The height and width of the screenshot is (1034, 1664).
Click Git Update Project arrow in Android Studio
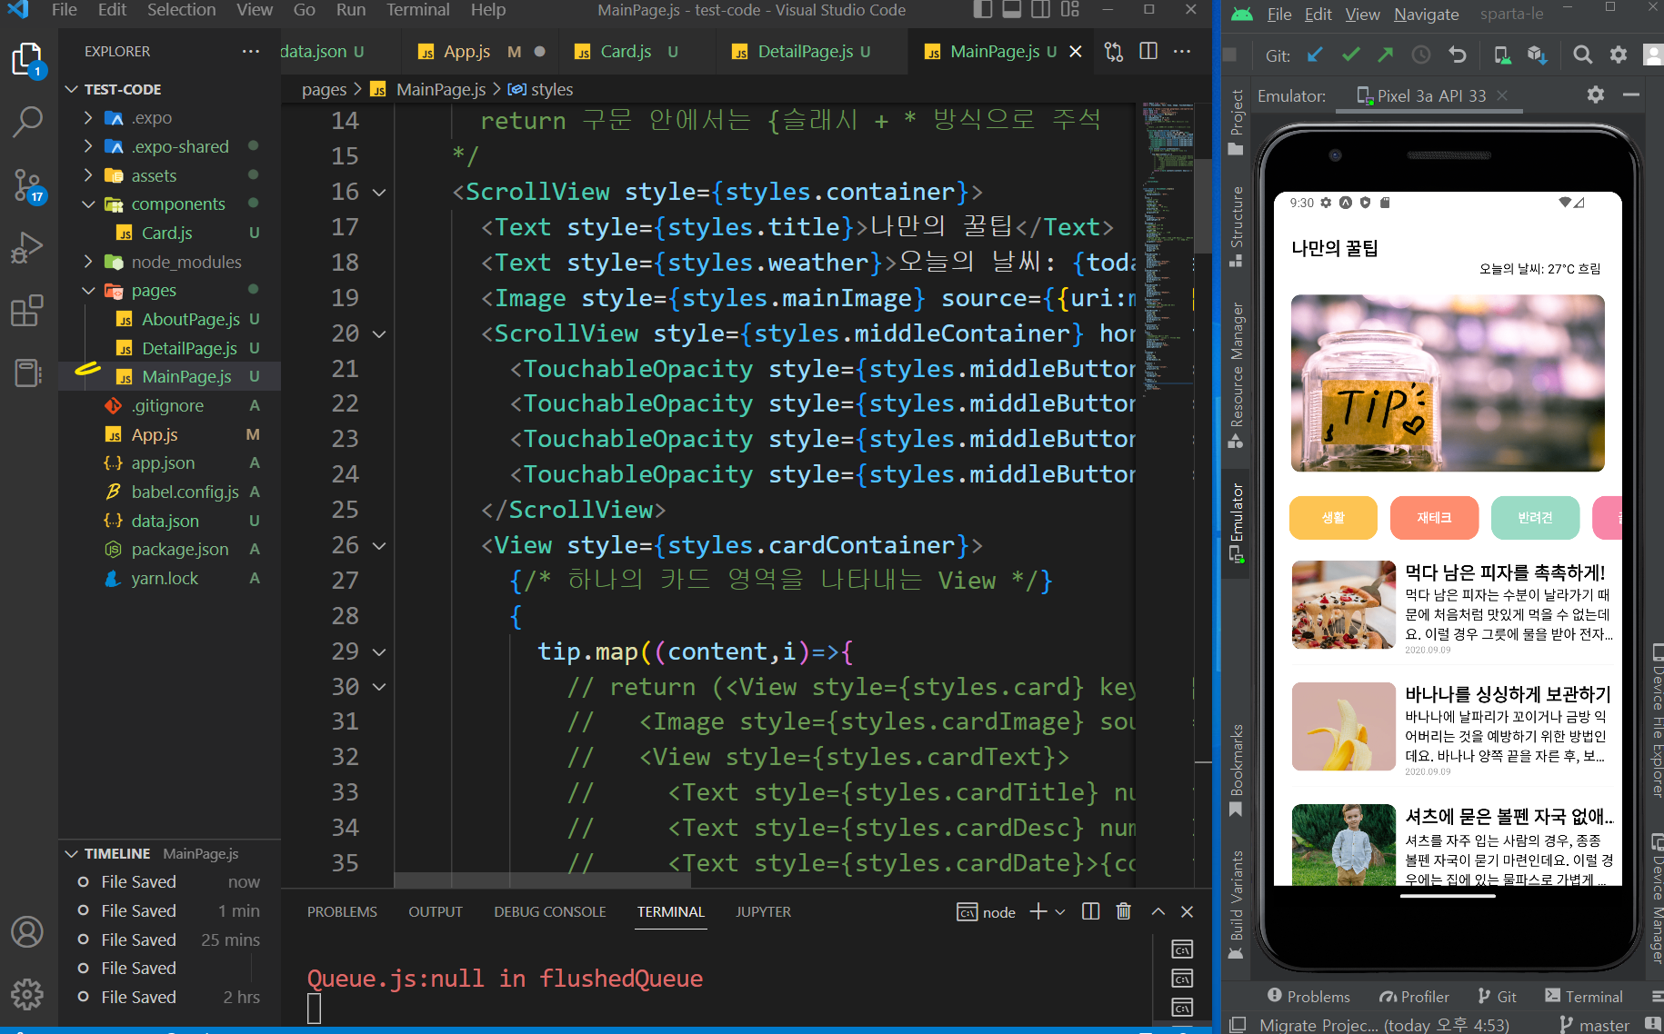(x=1315, y=55)
